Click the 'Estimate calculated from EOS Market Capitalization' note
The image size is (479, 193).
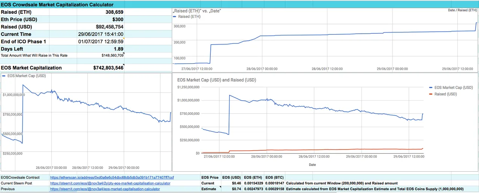pyautogui.click(x=375, y=189)
